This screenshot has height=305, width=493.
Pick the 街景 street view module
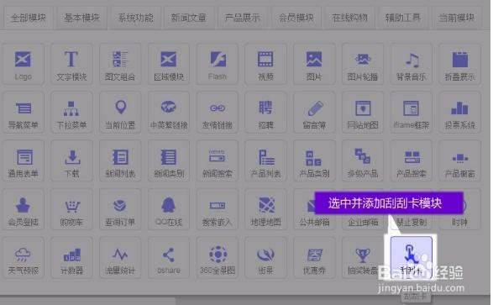(265, 258)
